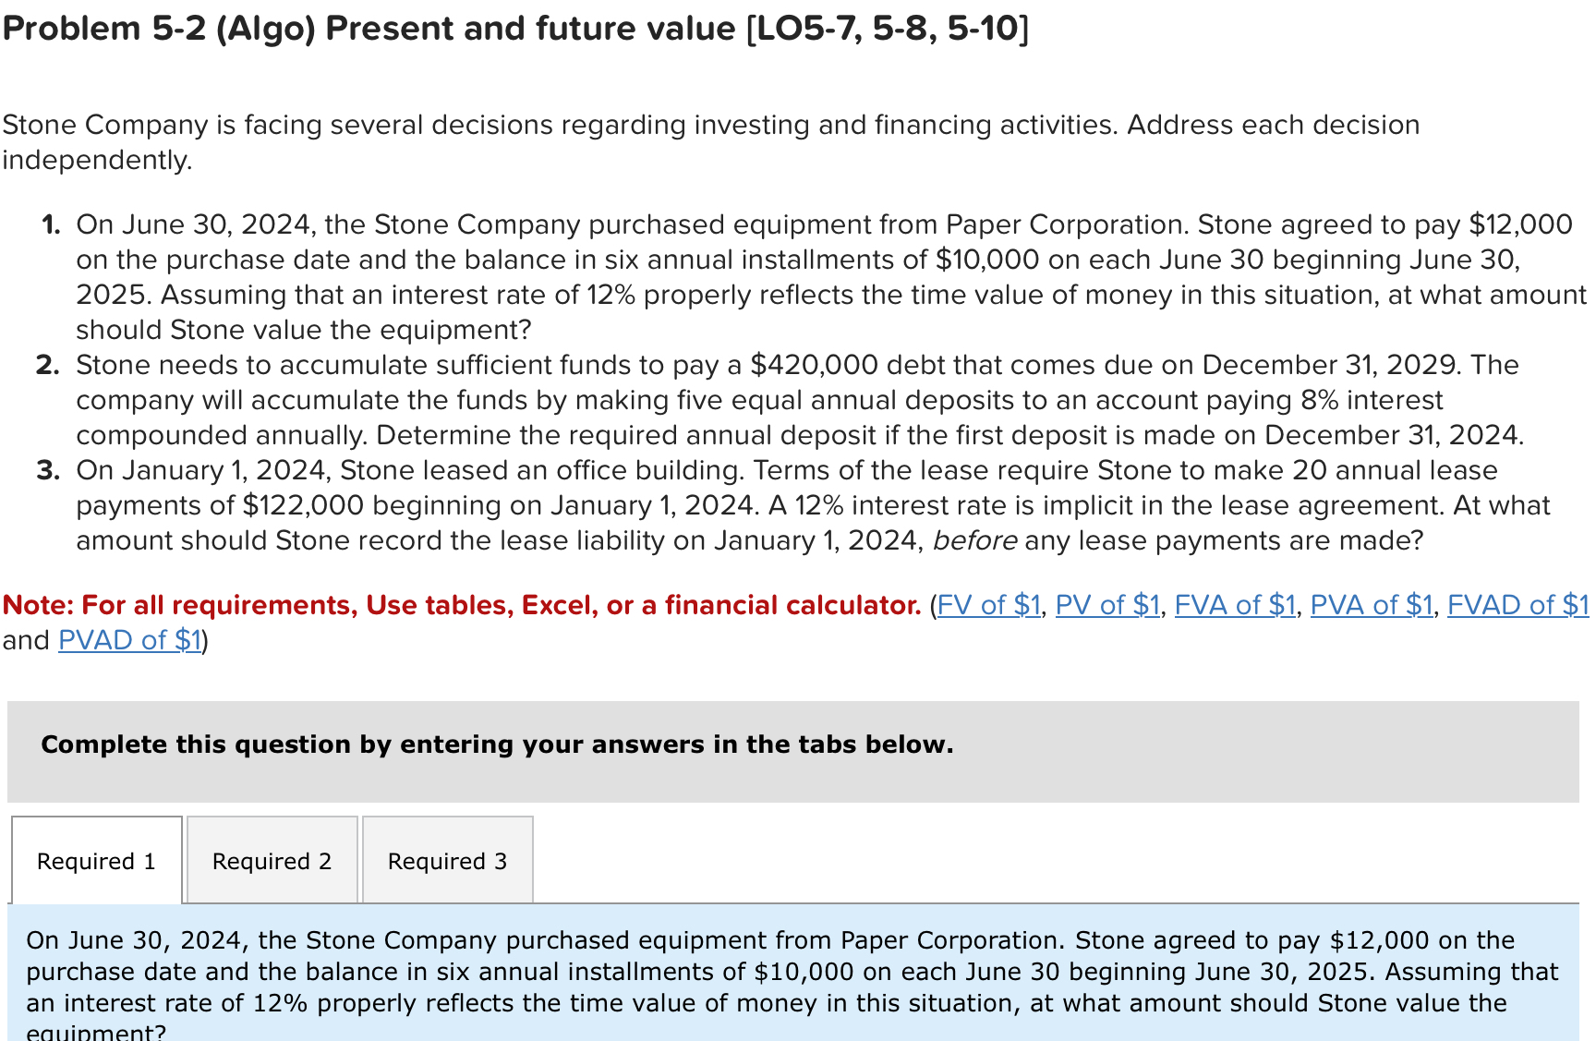Switch to the Required 3 tab

point(447,860)
